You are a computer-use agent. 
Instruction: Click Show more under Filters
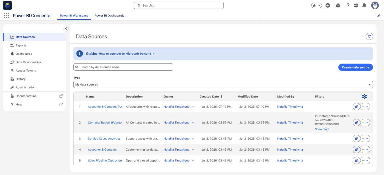[322, 129]
